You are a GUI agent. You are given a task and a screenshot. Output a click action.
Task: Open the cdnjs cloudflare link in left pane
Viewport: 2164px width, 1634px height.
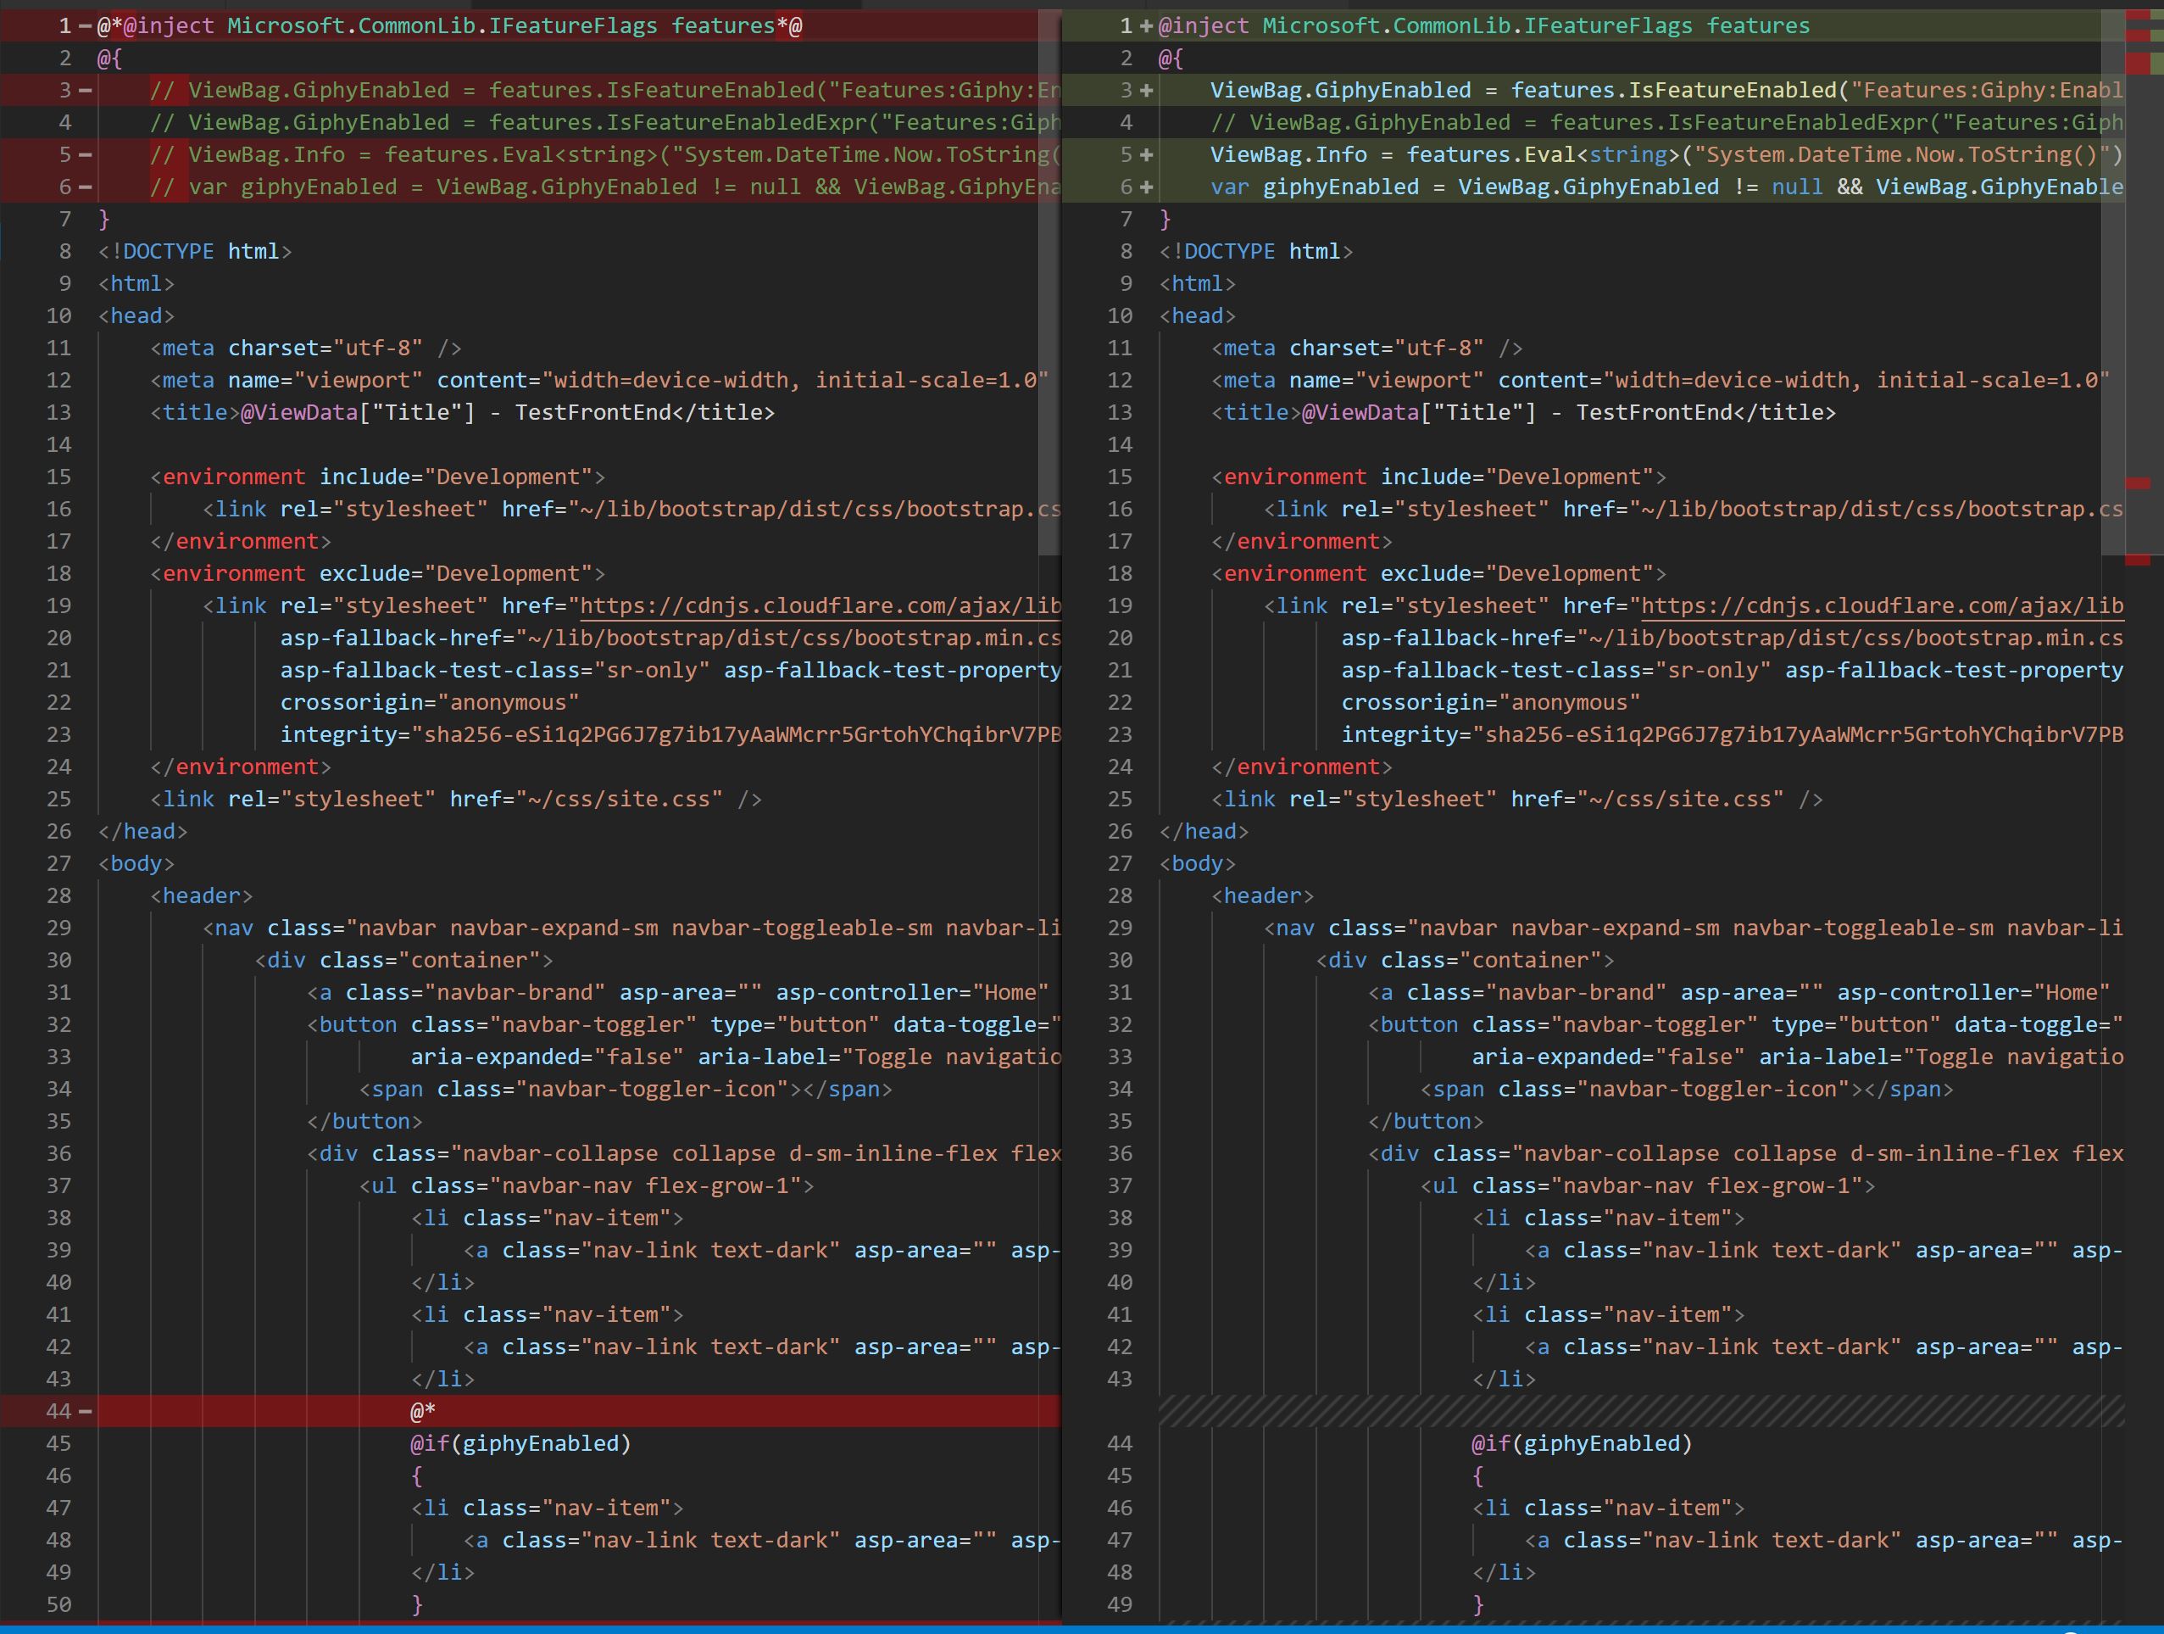click(x=820, y=606)
